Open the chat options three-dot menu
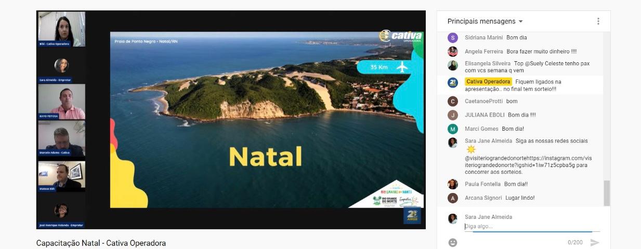 click(x=598, y=21)
